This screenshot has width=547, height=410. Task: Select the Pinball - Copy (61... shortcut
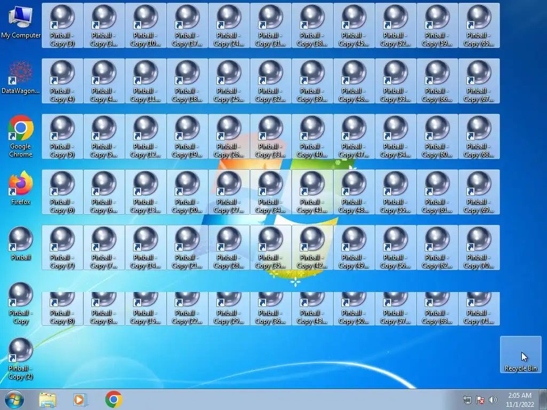click(x=437, y=192)
